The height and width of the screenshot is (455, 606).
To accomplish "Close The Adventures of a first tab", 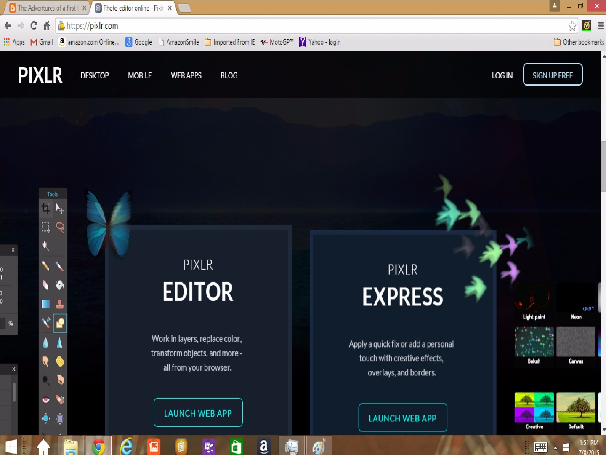I will (84, 8).
